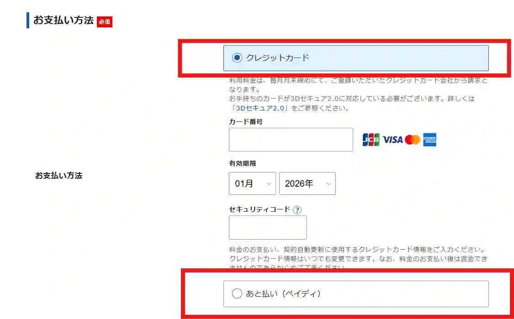
Task: Click the セキュリティコード label text
Action: (x=260, y=209)
